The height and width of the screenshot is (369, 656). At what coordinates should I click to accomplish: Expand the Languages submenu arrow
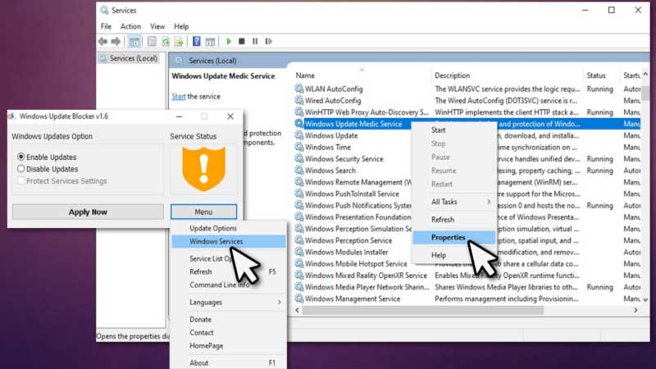tap(279, 302)
